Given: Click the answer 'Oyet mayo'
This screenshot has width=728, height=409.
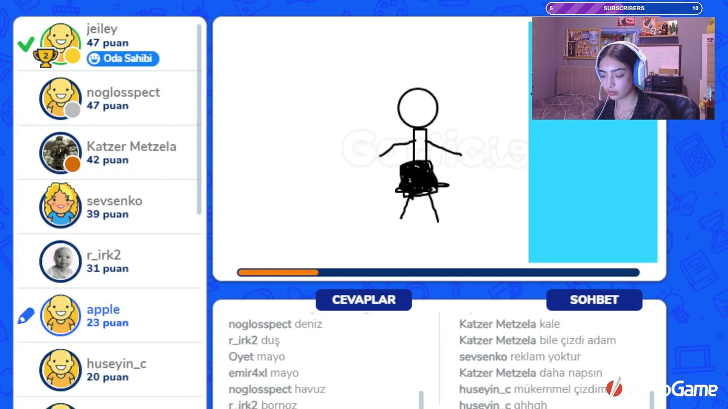Looking at the screenshot, I should (x=257, y=357).
